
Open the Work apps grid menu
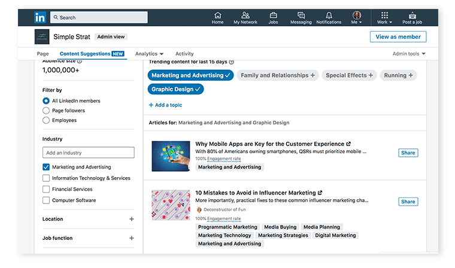tap(384, 18)
